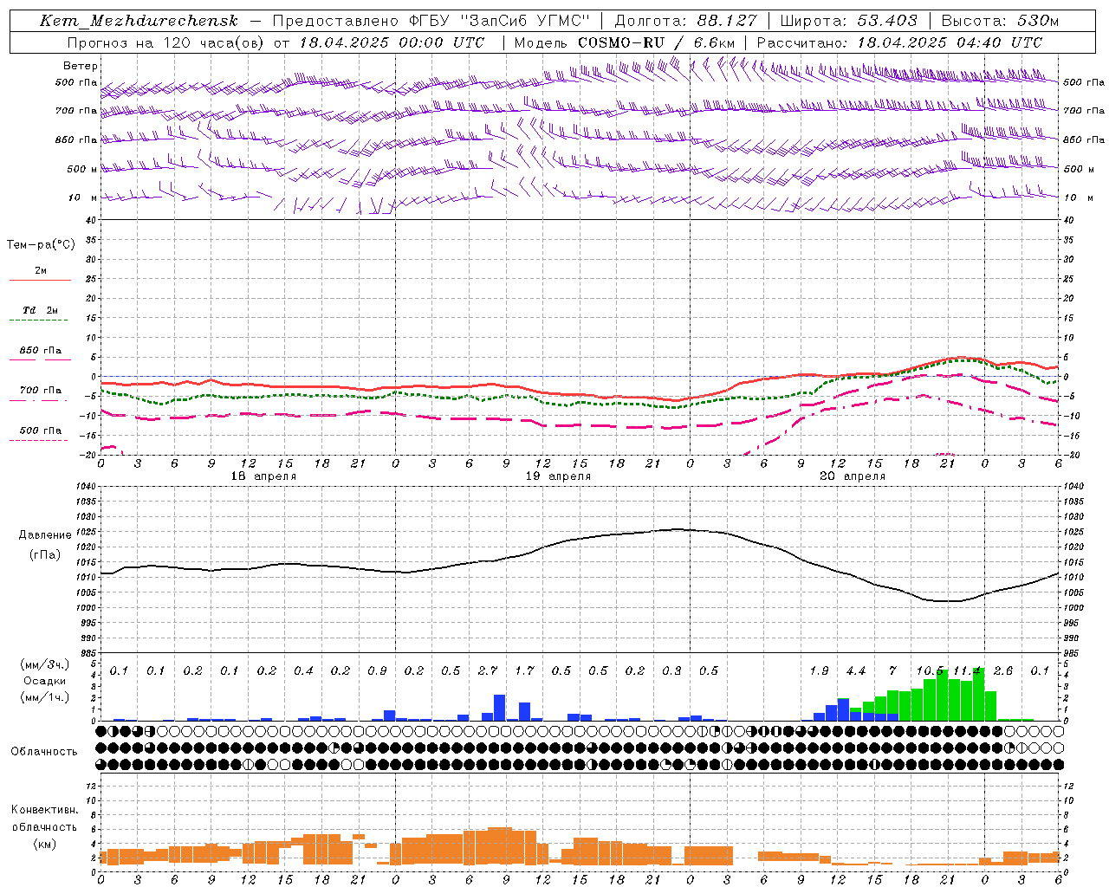This screenshot has height=887, width=1109.
Task: Click the 'Давление' pressure panel label
Action: (45, 535)
